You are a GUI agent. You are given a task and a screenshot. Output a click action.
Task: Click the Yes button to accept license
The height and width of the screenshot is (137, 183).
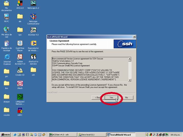111,98
